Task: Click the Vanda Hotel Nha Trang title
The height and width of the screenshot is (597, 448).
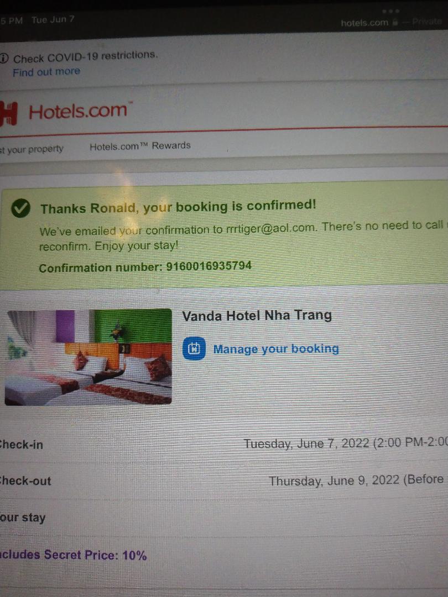Action: [257, 316]
